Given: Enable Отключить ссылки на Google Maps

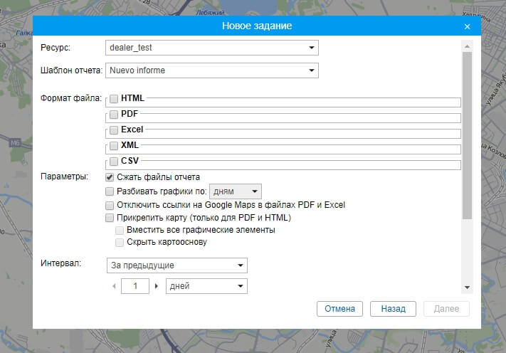Looking at the screenshot, I should coord(110,205).
